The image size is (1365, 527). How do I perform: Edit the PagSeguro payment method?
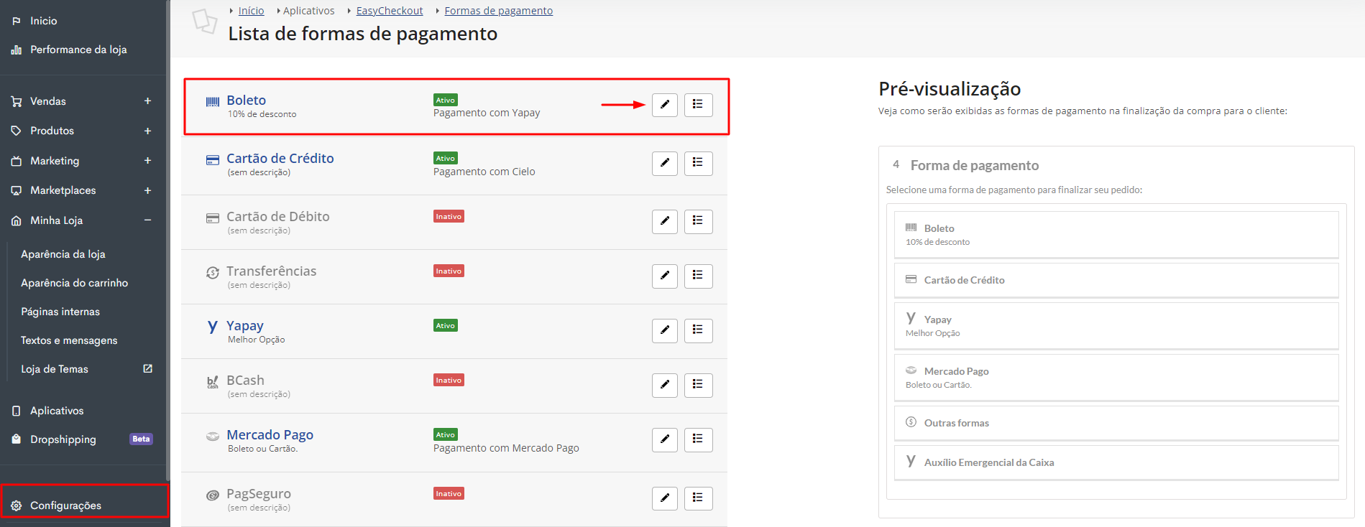pyautogui.click(x=665, y=498)
